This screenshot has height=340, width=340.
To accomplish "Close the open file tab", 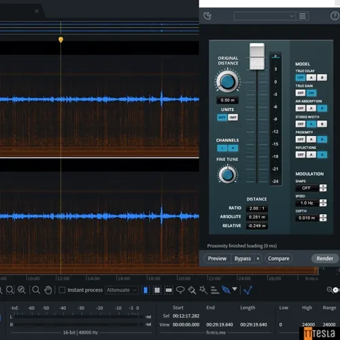I will (x=37, y=11).
